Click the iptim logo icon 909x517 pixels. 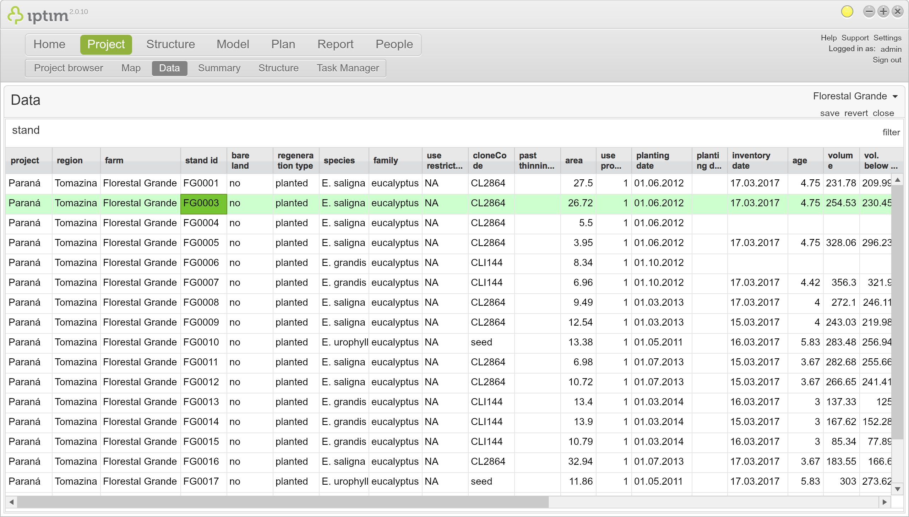point(15,15)
